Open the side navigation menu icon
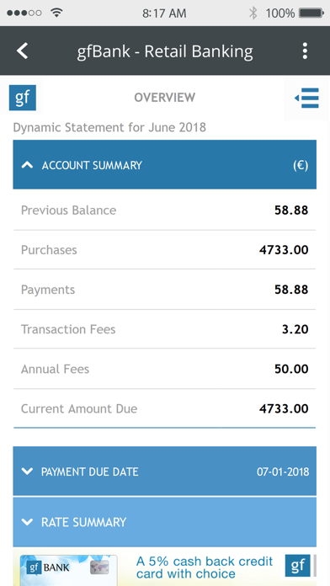330x586 pixels. [x=306, y=98]
